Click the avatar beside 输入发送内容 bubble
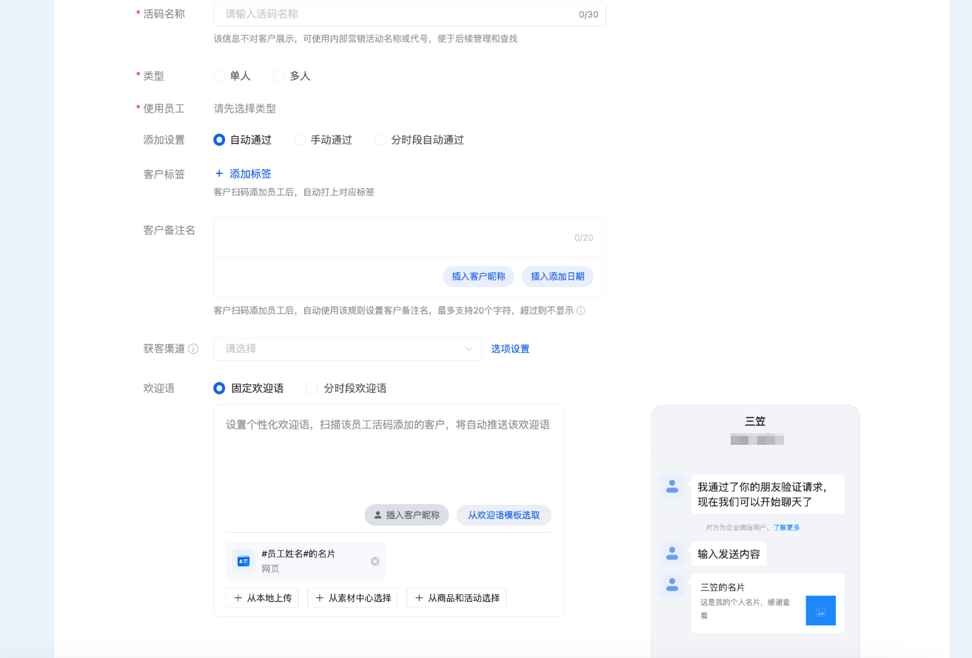 pyautogui.click(x=672, y=553)
